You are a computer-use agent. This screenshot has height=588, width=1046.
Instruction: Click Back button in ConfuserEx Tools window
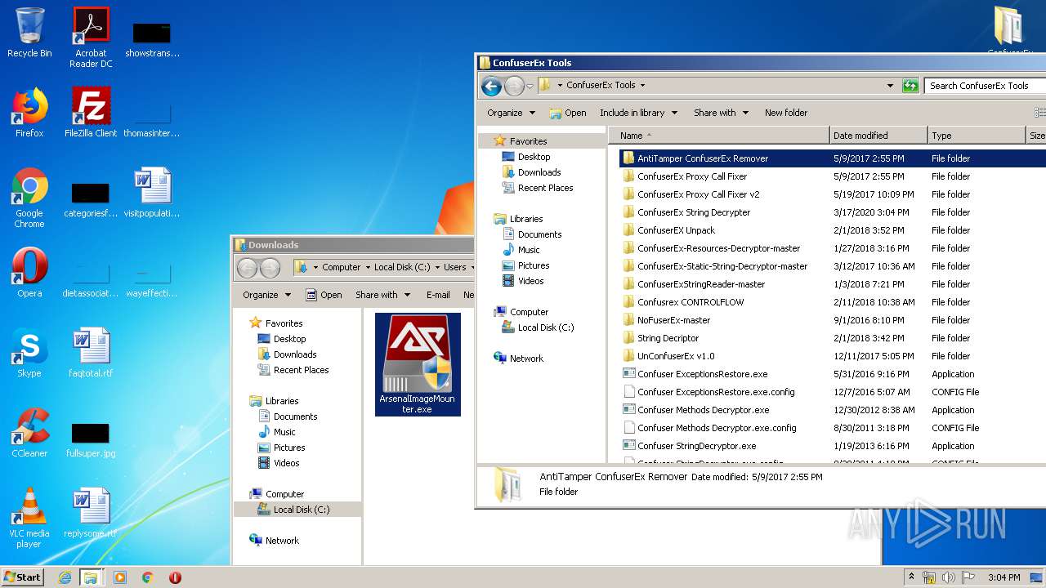(491, 85)
